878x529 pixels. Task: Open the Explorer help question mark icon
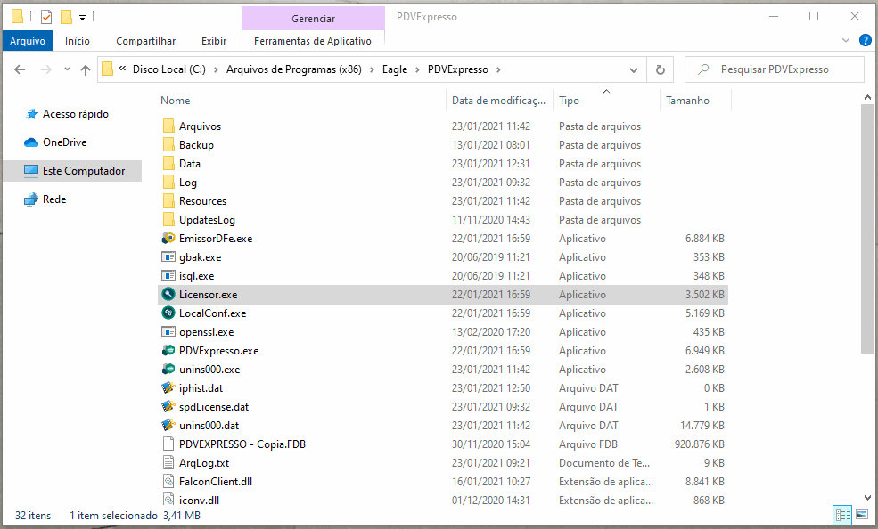pos(866,40)
